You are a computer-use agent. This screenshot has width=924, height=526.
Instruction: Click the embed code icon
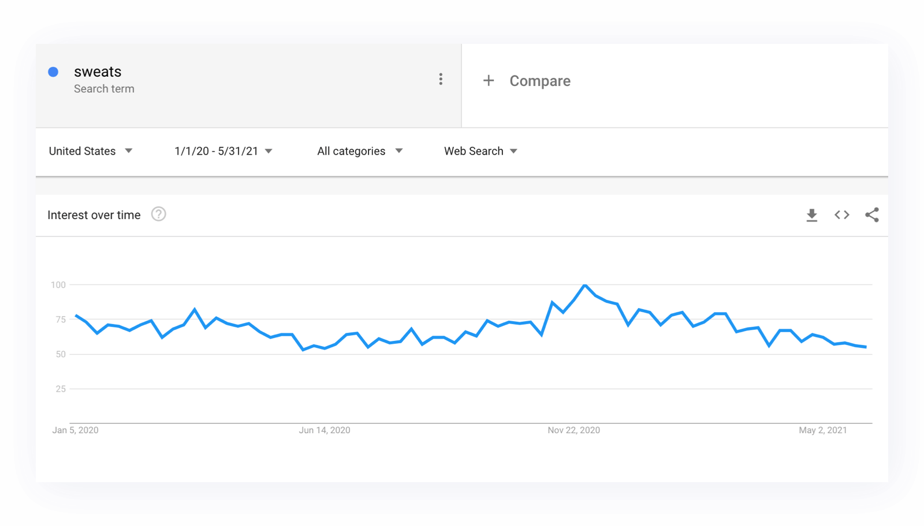pos(841,215)
